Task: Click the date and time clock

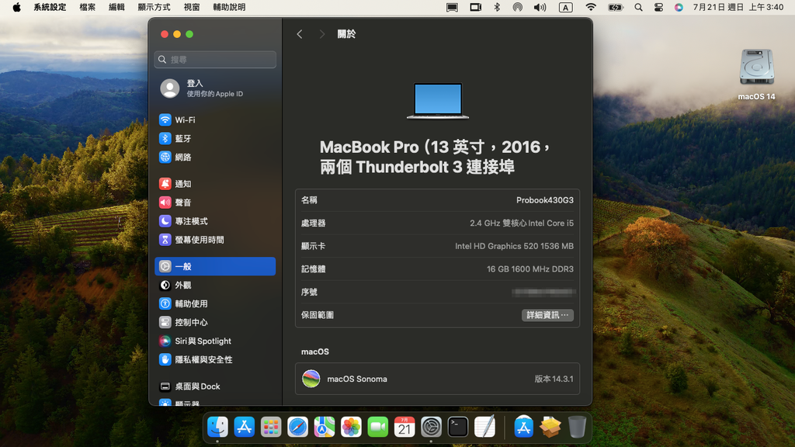Action: (738, 7)
